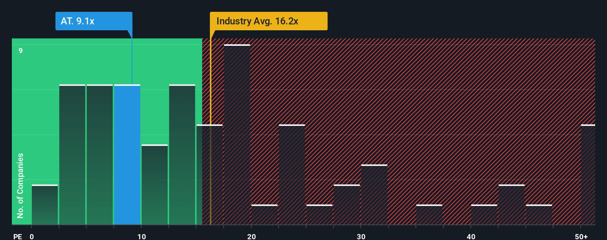Click the x-axis label 50+
The height and width of the screenshot is (240, 607).
581,236
